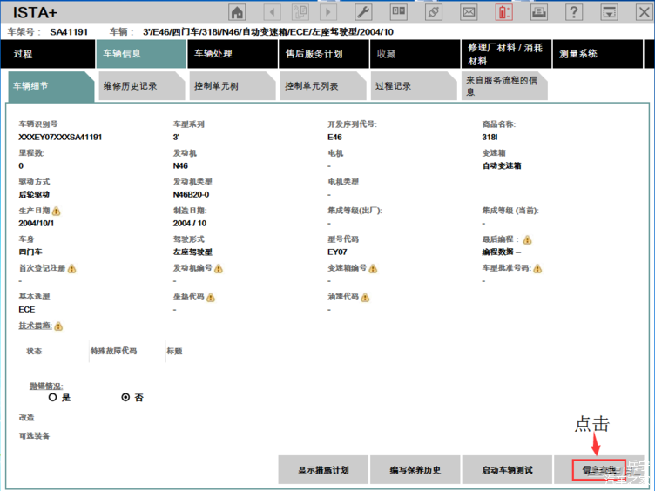The width and height of the screenshot is (655, 491).
Task: Open the 售后服务计划 main menu
Action: [x=324, y=54]
